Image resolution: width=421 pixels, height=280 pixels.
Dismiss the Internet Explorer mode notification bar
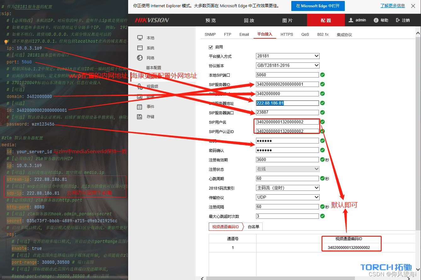coord(413,6)
